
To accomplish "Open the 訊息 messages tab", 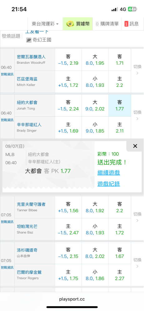I will 132,24.
